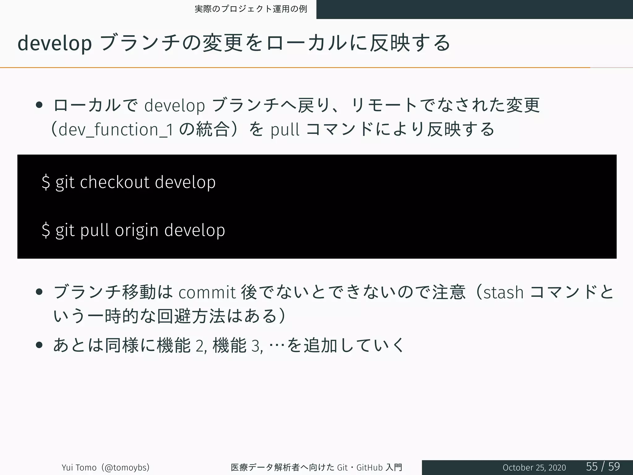The width and height of the screenshot is (633, 475).
Task: Click the command '$ git checkout develop'
Action: (x=129, y=182)
